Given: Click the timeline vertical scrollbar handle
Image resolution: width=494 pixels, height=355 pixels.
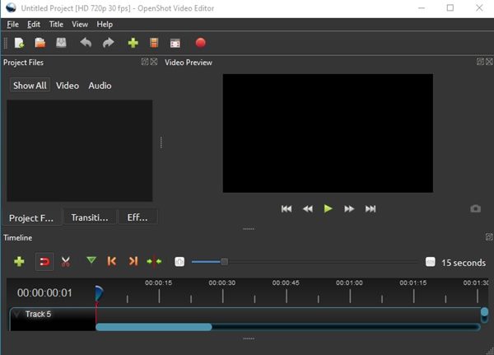Looking at the screenshot, I should pos(484,312).
